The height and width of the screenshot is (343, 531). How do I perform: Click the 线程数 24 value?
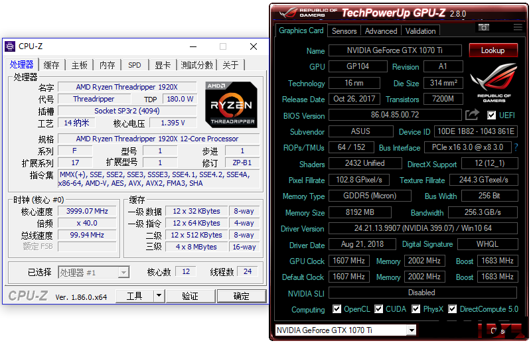tap(248, 271)
